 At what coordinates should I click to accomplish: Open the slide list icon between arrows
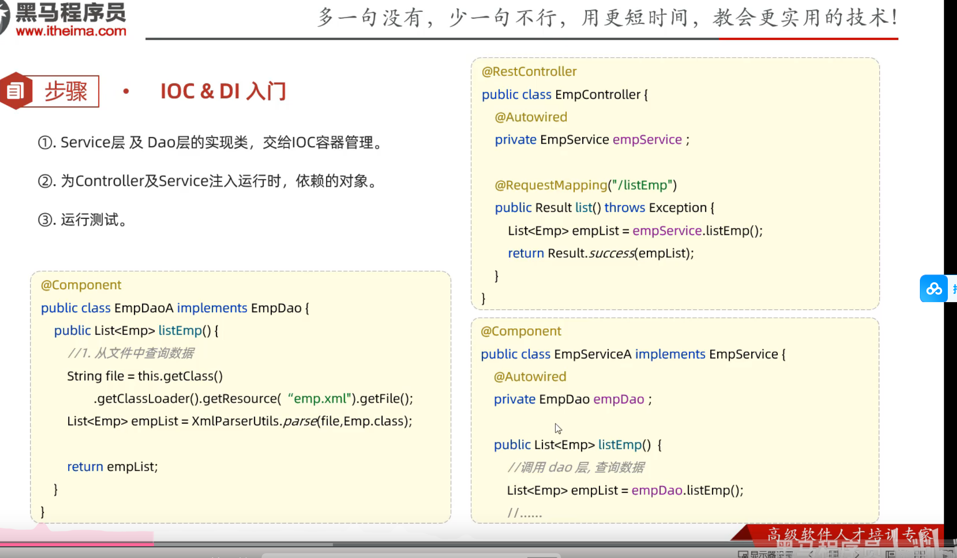point(833,555)
